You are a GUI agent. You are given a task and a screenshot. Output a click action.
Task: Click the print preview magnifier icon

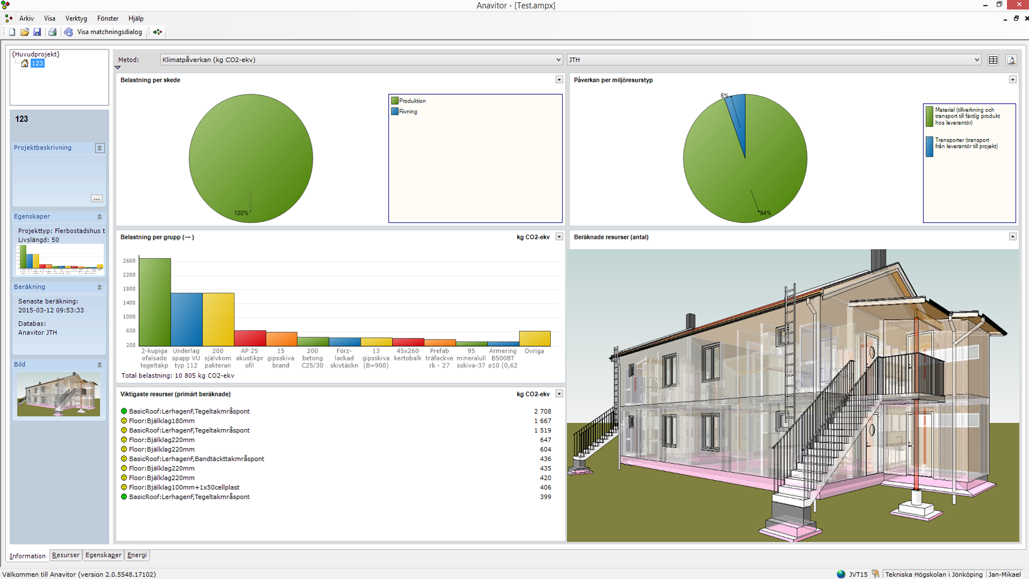coord(1011,60)
